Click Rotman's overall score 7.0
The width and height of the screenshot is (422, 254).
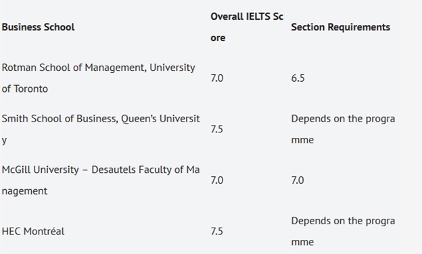217,78
